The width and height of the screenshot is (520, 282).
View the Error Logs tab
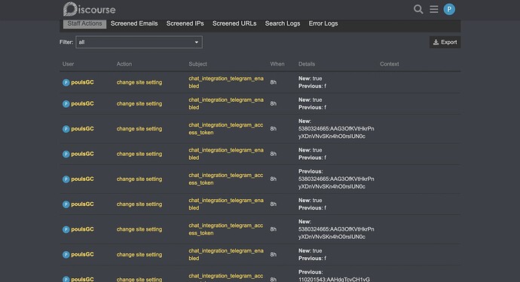pos(323,23)
